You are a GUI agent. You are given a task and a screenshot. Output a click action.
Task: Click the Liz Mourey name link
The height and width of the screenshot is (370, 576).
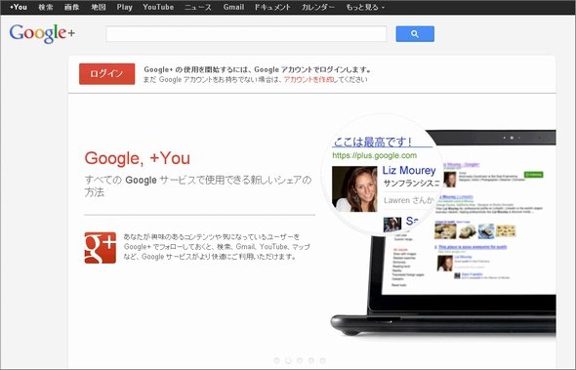pyautogui.click(x=409, y=171)
